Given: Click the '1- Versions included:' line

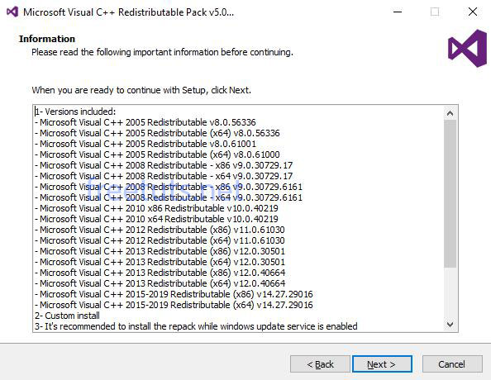Looking at the screenshot, I should (x=75, y=112).
